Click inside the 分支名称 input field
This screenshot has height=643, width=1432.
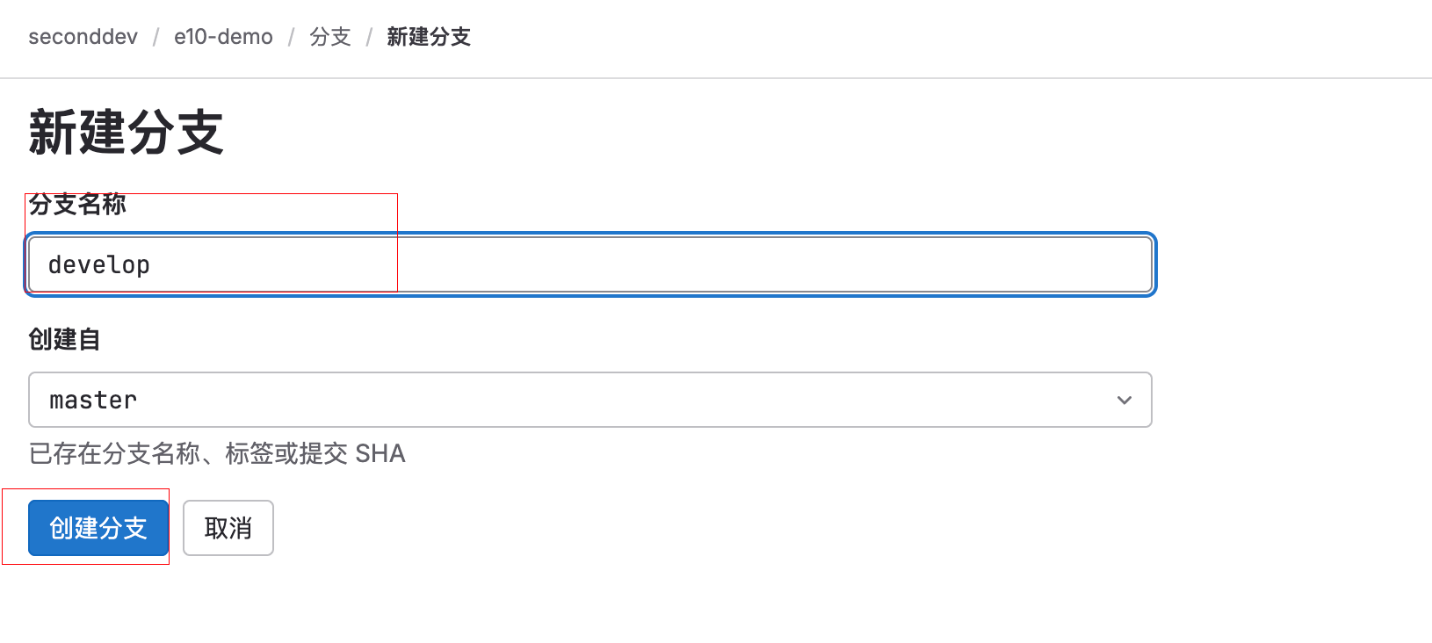[589, 264]
